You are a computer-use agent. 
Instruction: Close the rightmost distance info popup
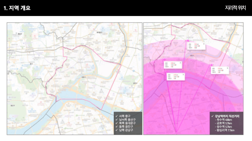point(227,68)
